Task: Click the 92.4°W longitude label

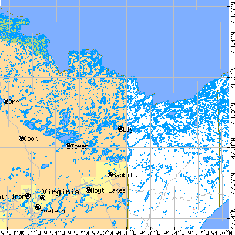Action: coord(55,233)
